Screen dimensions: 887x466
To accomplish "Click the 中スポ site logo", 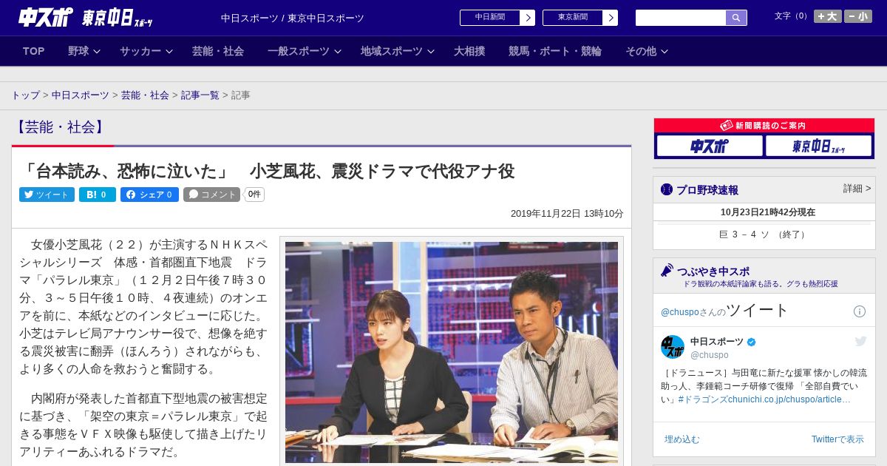I will point(45,17).
